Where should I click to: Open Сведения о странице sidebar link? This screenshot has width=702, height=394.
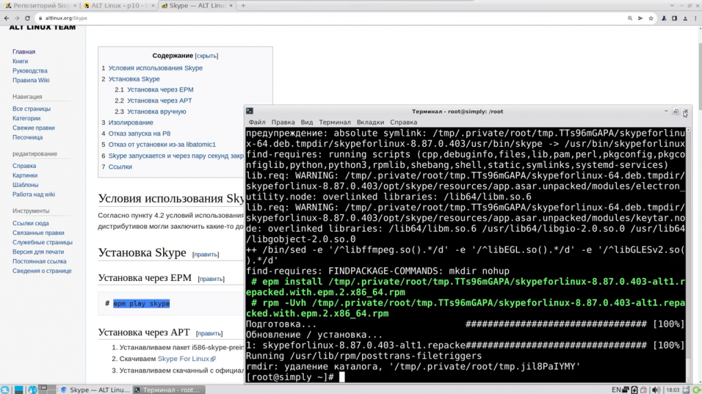(42, 271)
